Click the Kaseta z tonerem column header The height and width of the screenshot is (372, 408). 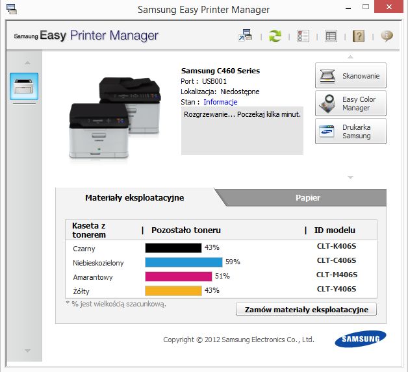(x=89, y=230)
